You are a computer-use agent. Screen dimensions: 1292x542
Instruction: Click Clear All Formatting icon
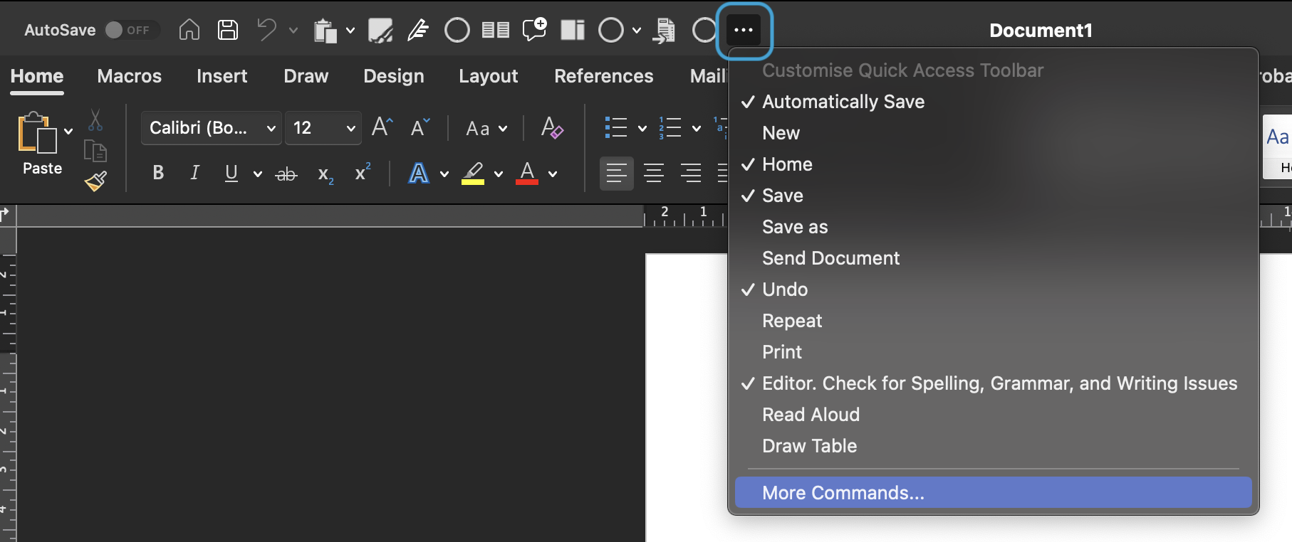coord(552,128)
